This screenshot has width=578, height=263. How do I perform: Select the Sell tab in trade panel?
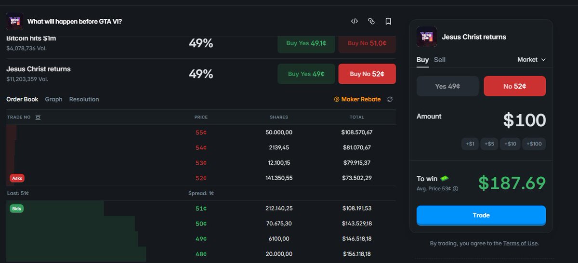point(440,60)
